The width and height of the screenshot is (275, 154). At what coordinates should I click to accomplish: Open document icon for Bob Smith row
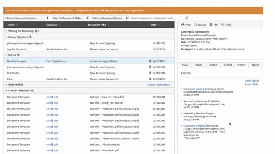pyautogui.click(x=150, y=73)
